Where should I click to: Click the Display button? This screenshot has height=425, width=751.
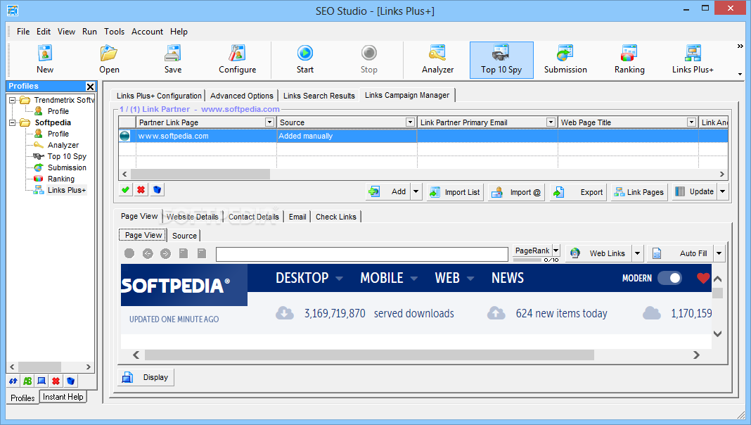(x=146, y=378)
